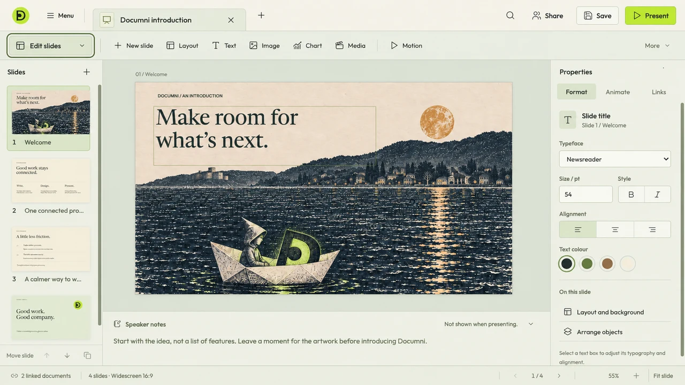Open the Edit slides mode dropdown

51,45
